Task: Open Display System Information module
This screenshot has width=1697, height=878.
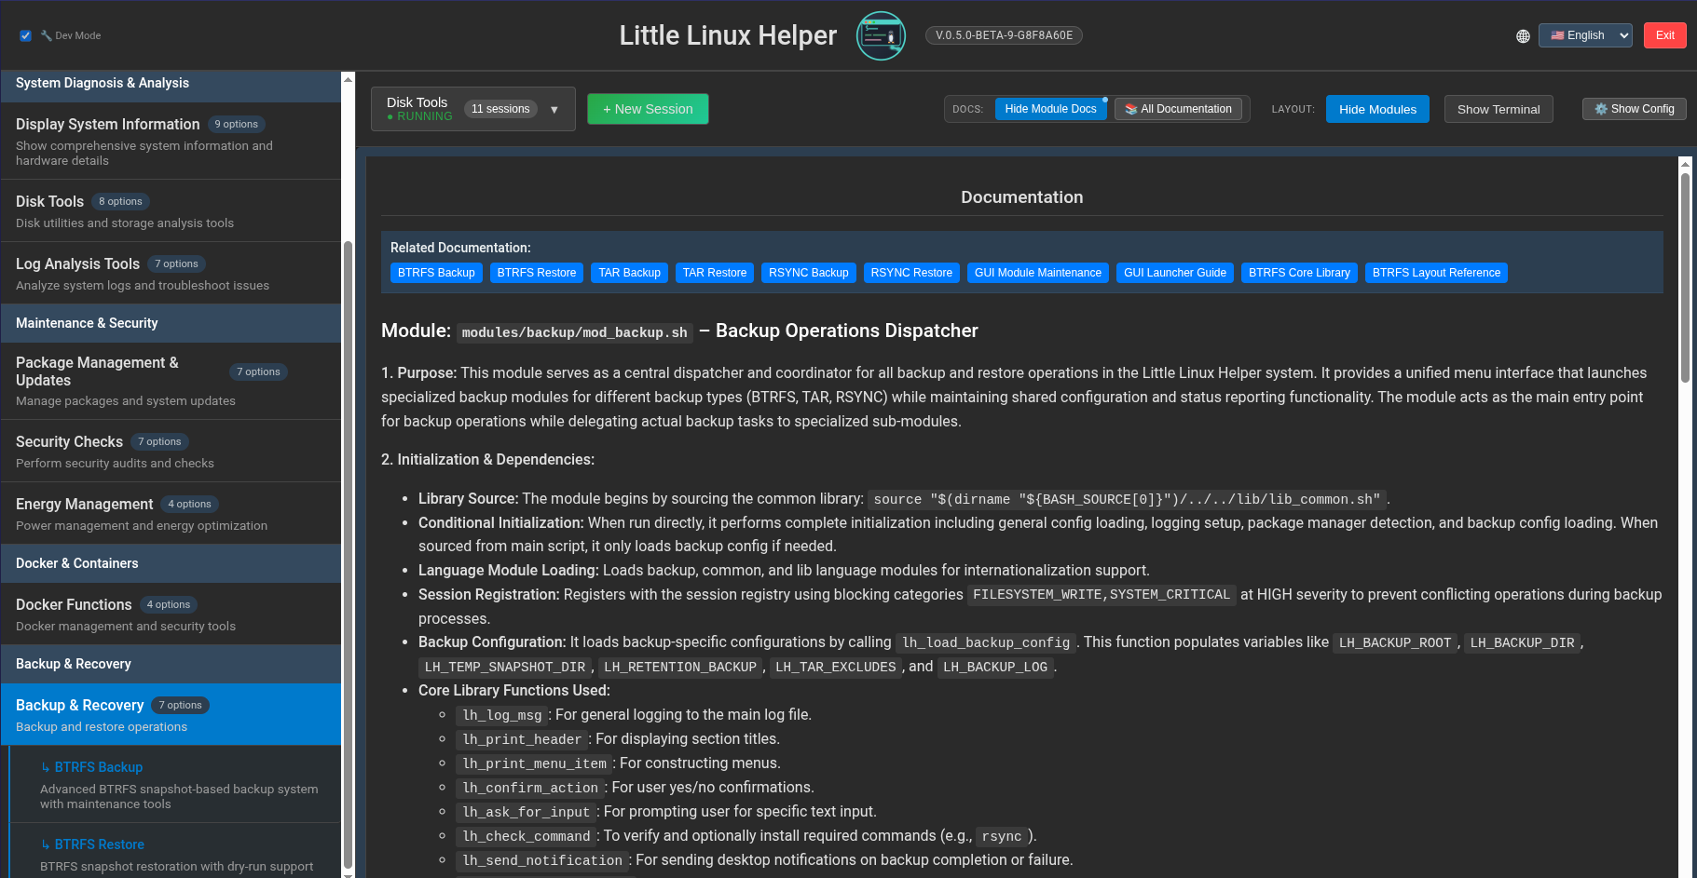Action: [171, 141]
